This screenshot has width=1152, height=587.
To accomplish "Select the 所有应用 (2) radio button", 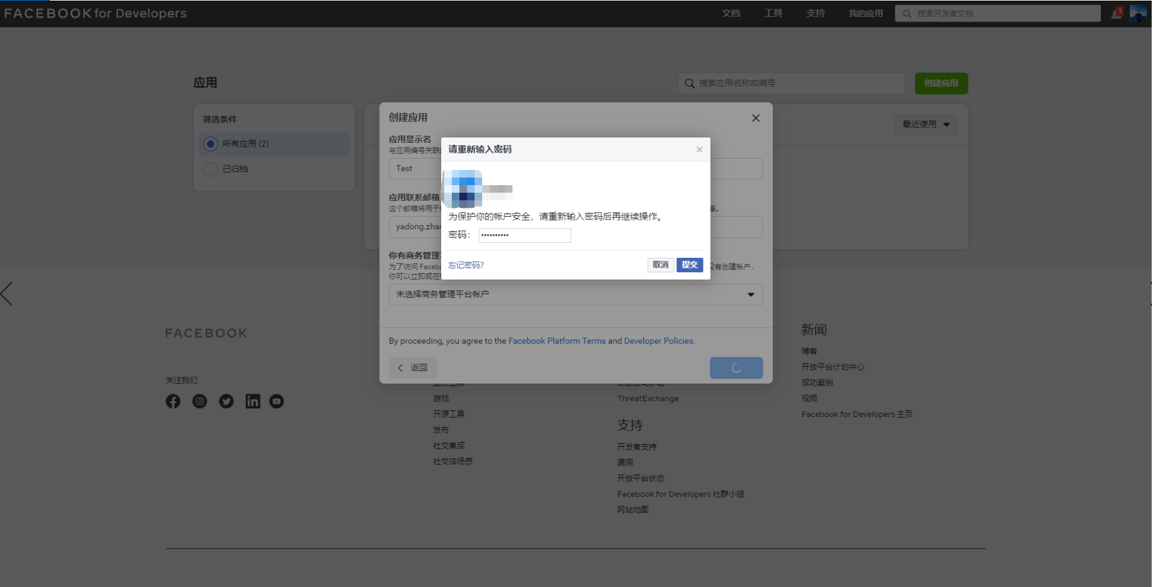I will (x=210, y=144).
